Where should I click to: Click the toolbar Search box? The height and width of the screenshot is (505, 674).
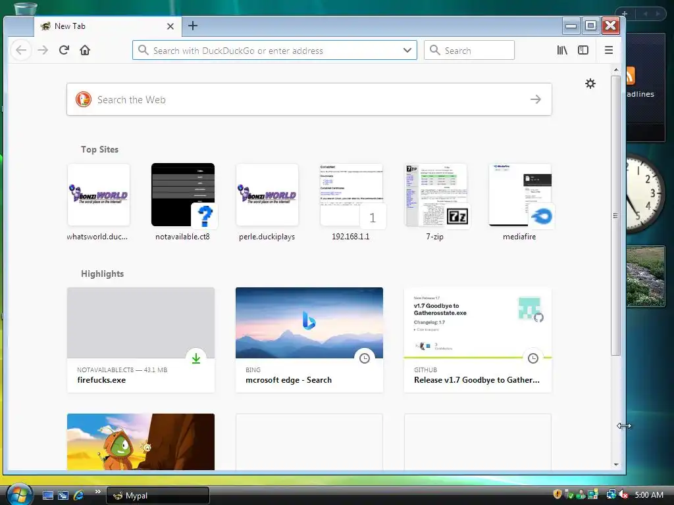tap(469, 50)
